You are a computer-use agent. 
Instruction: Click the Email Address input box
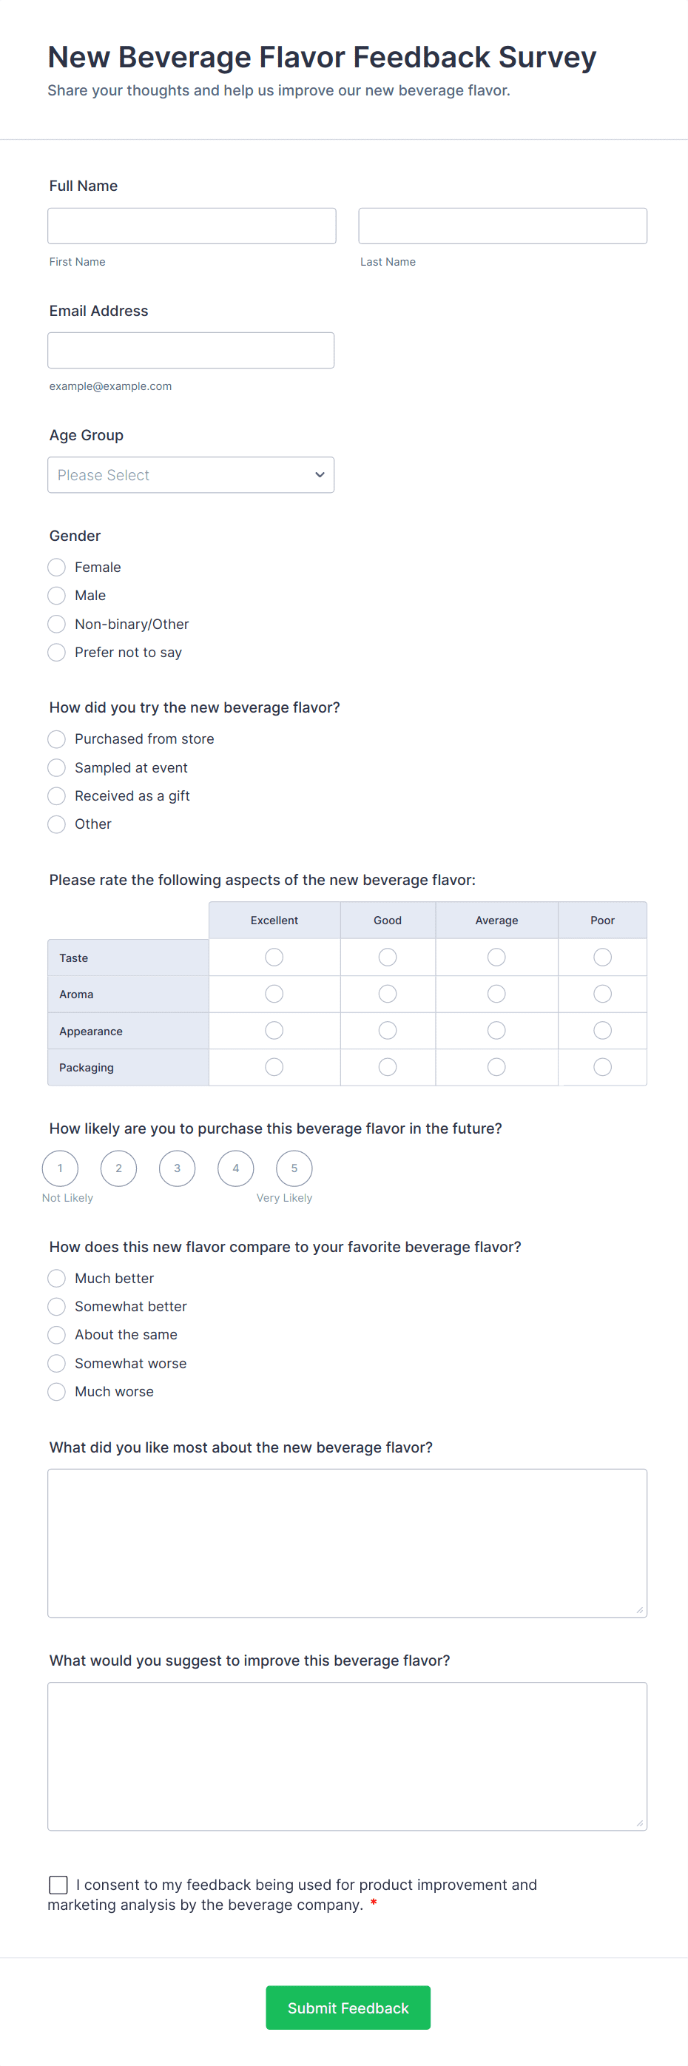tap(191, 350)
